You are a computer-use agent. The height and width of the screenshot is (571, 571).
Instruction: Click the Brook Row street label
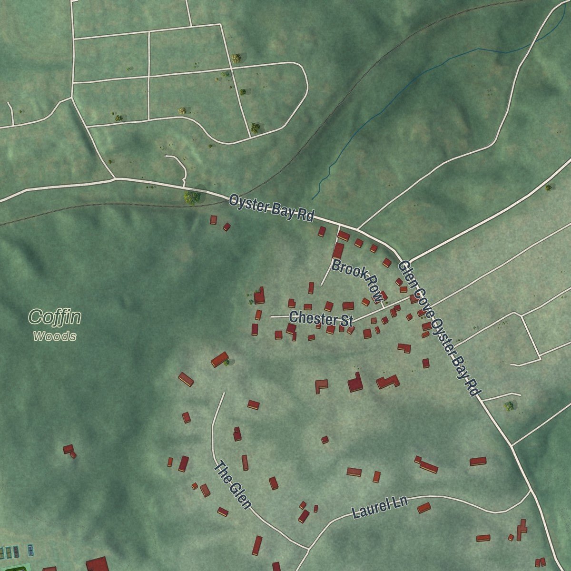click(x=357, y=280)
